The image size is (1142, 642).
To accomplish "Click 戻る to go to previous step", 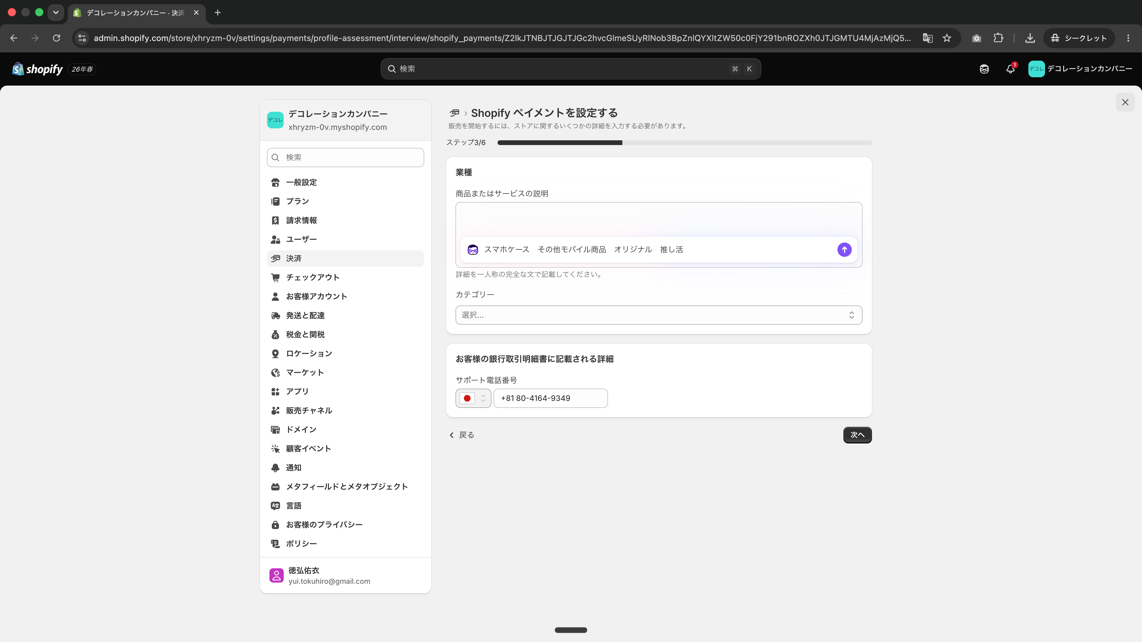I will pyautogui.click(x=462, y=435).
